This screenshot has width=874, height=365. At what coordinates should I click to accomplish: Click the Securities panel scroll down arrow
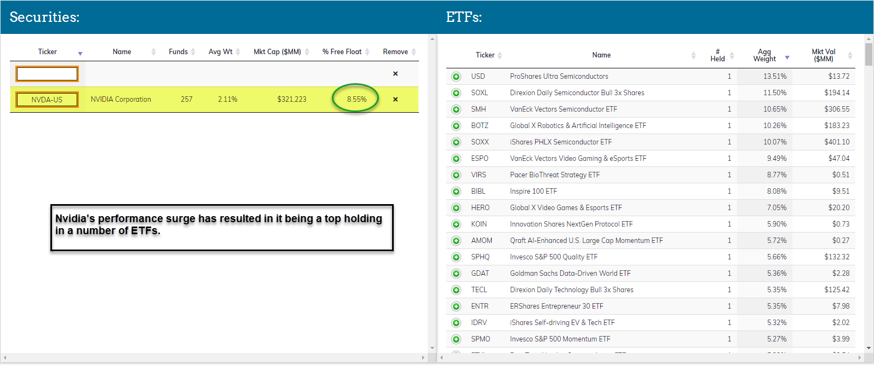pyautogui.click(x=432, y=348)
